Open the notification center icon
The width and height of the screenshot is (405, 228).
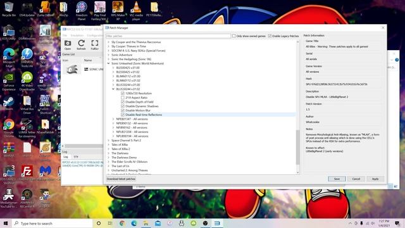click(397, 223)
